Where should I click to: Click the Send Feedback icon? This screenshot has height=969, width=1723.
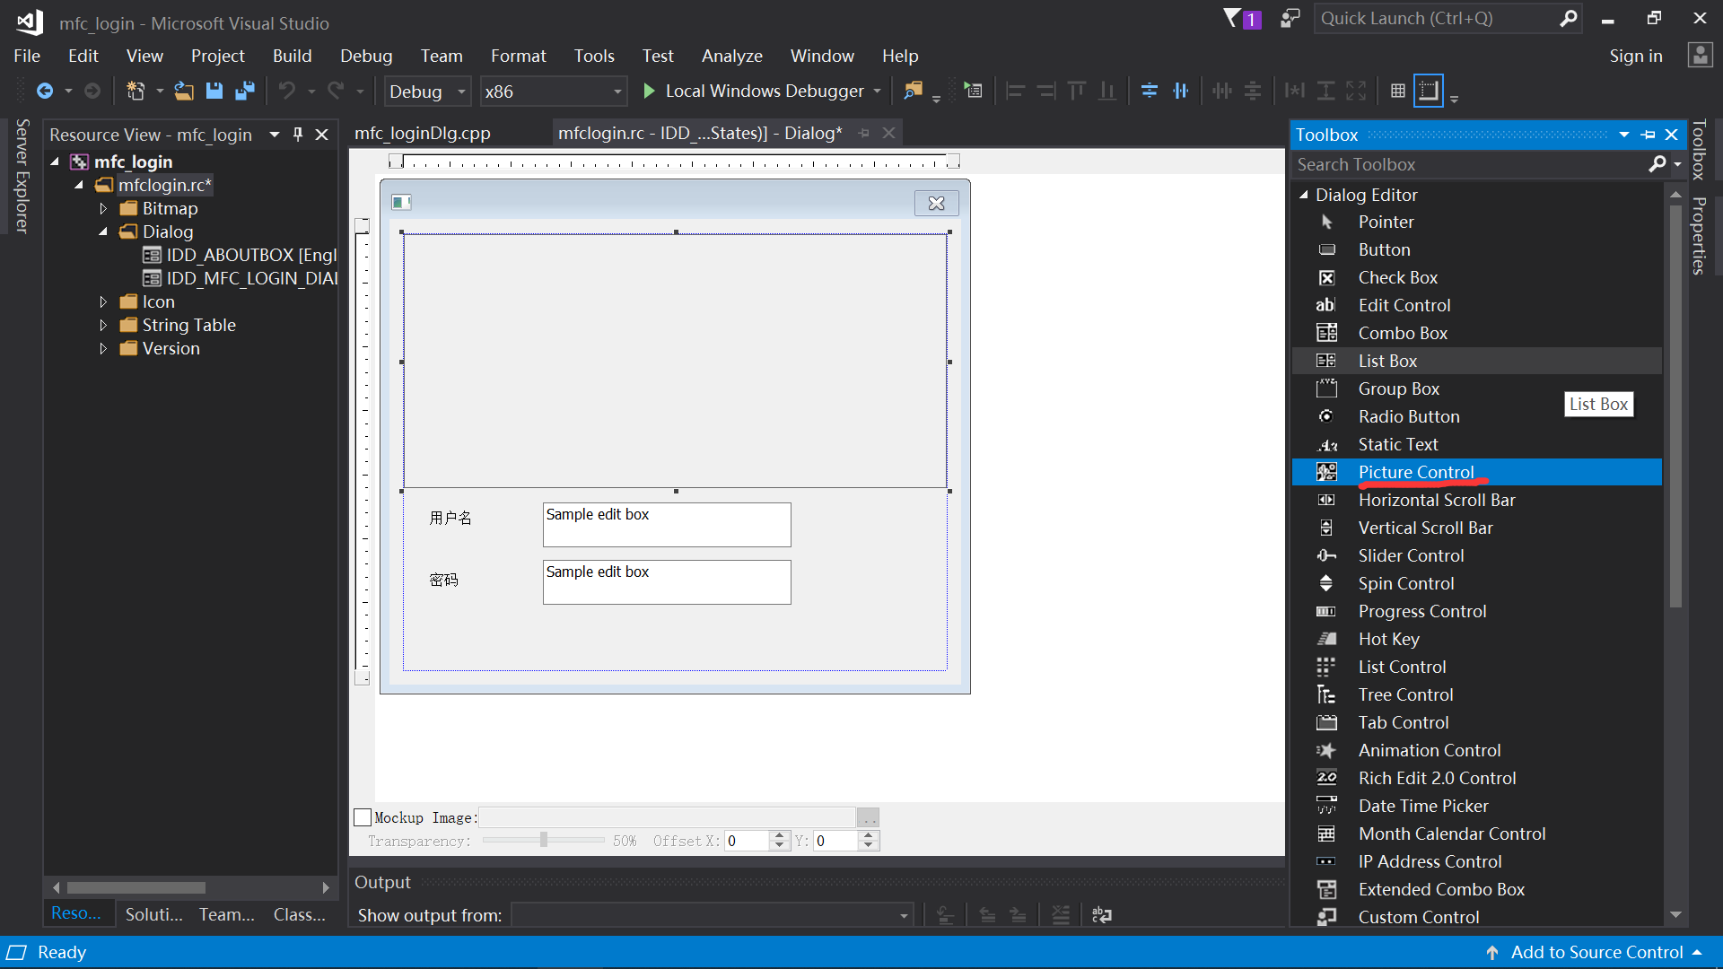[x=1290, y=18]
